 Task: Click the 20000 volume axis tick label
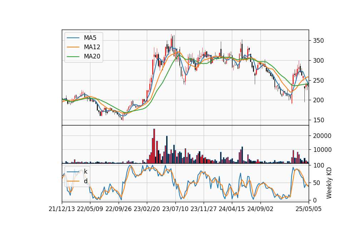pos(322,136)
